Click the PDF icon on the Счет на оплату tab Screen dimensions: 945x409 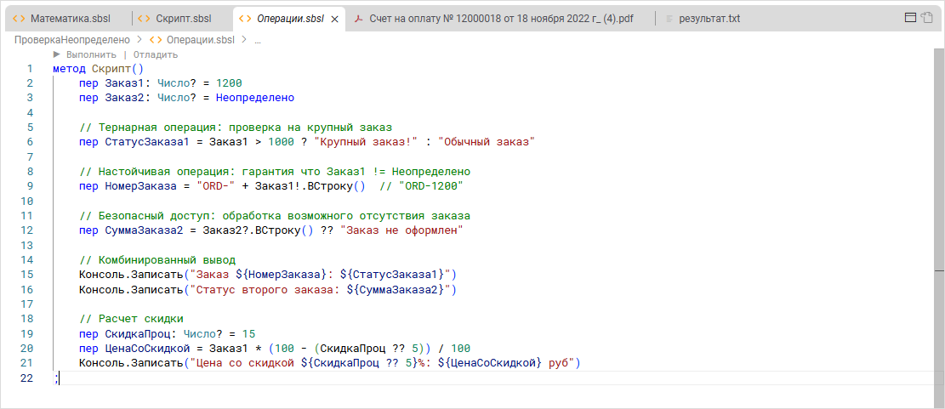click(358, 18)
